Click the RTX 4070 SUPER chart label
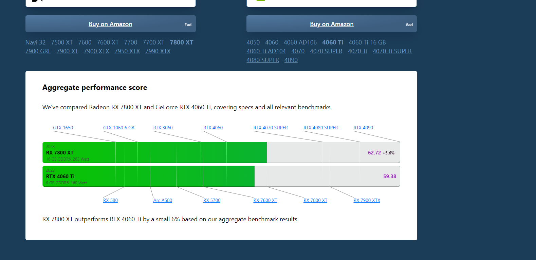The width and height of the screenshot is (536, 260). (271, 128)
